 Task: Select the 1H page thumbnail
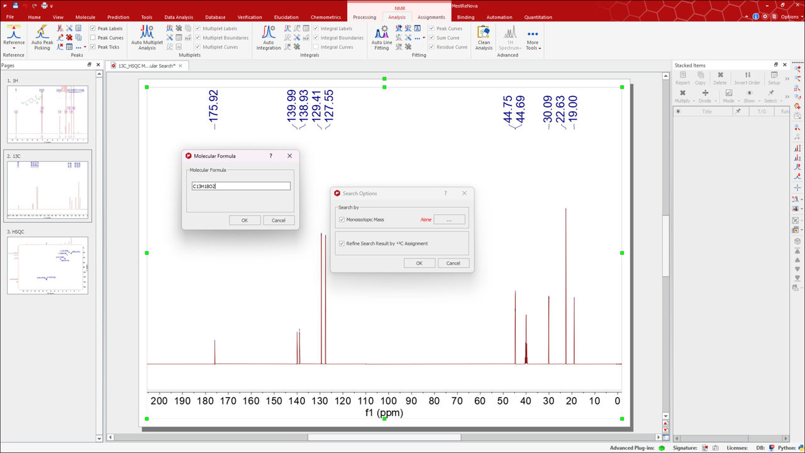(48, 115)
